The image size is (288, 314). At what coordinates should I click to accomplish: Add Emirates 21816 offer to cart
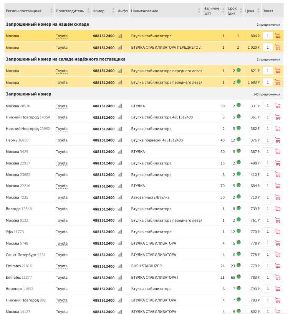278,266
